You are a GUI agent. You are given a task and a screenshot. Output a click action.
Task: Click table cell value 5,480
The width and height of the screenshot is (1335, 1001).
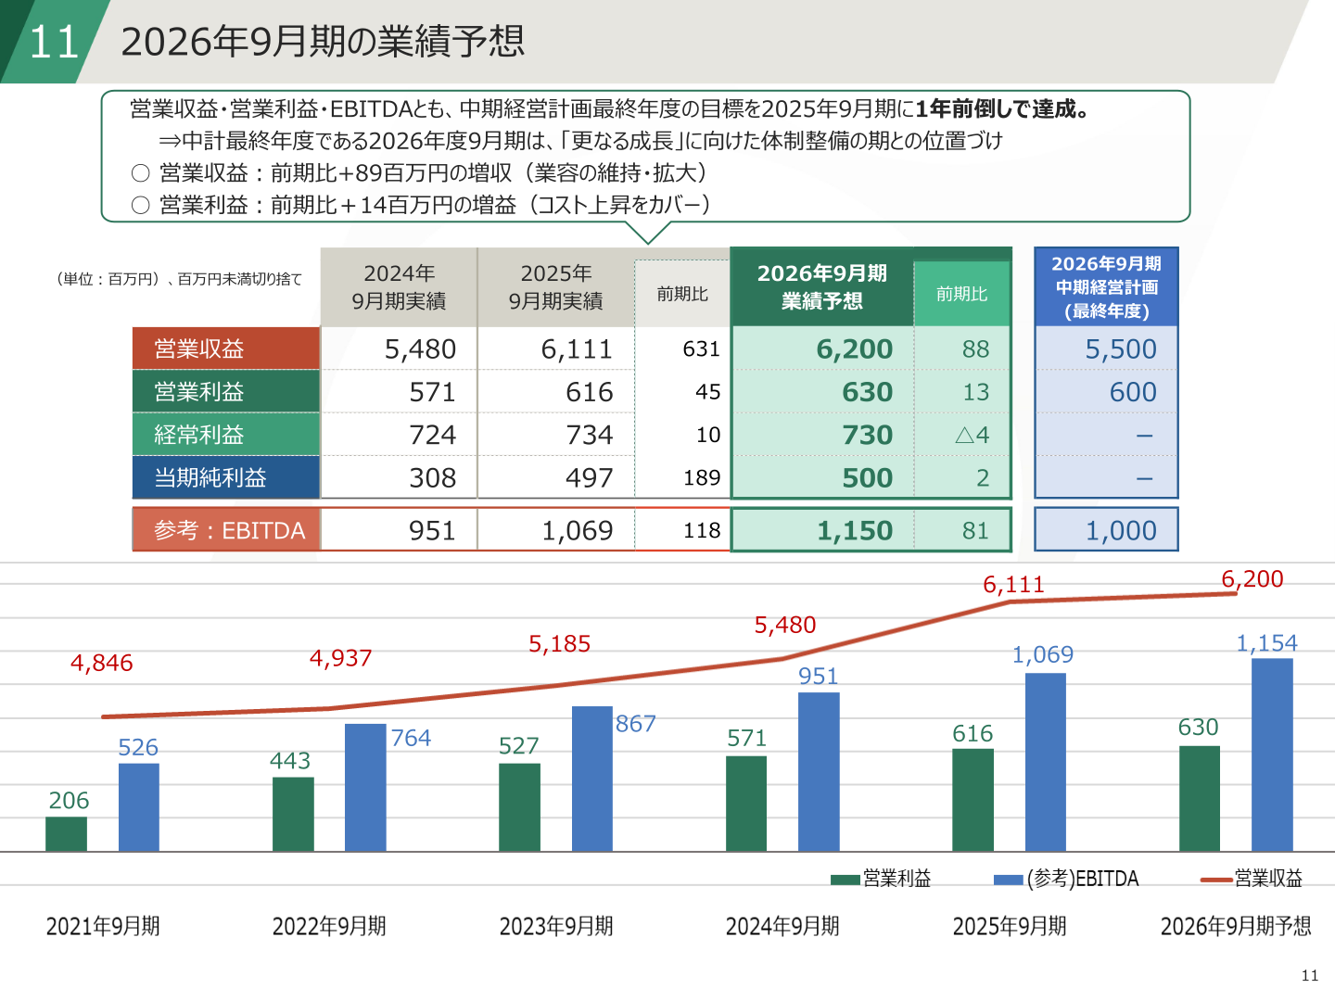pos(420,349)
